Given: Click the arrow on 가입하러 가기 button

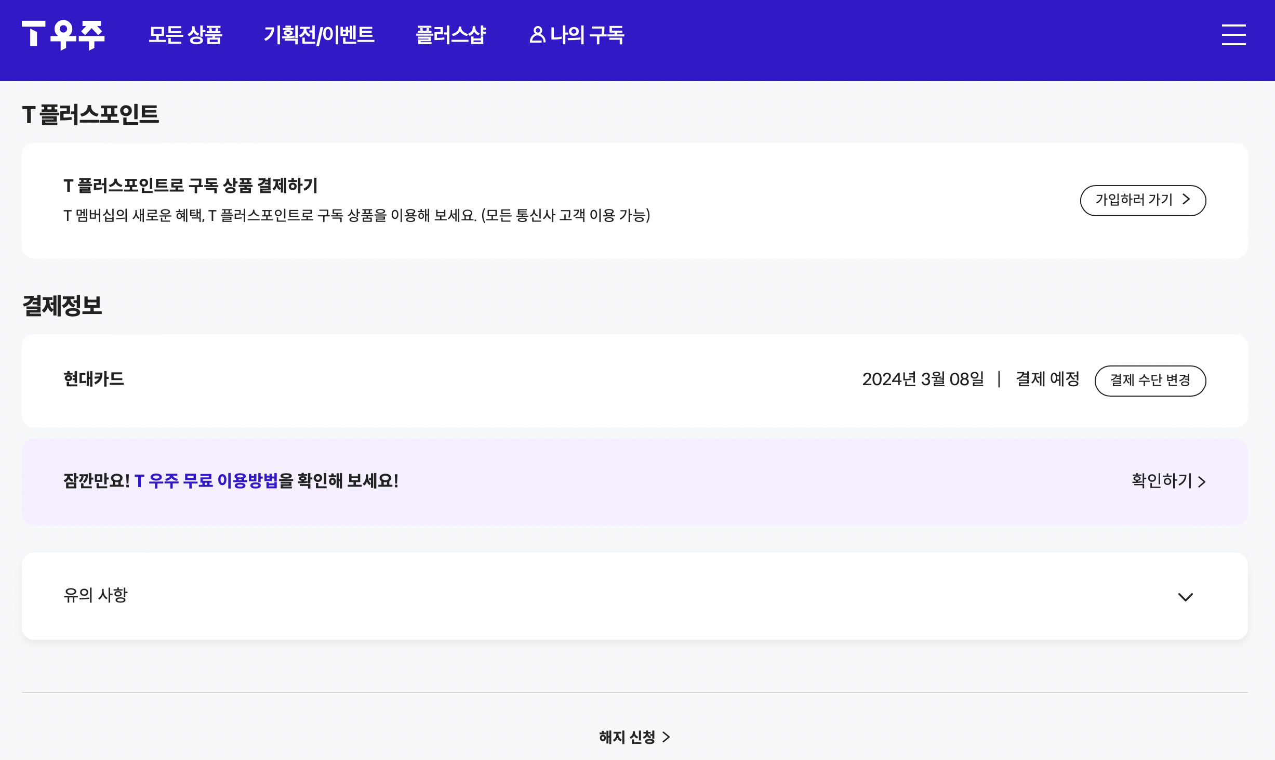Looking at the screenshot, I should pyautogui.click(x=1187, y=200).
